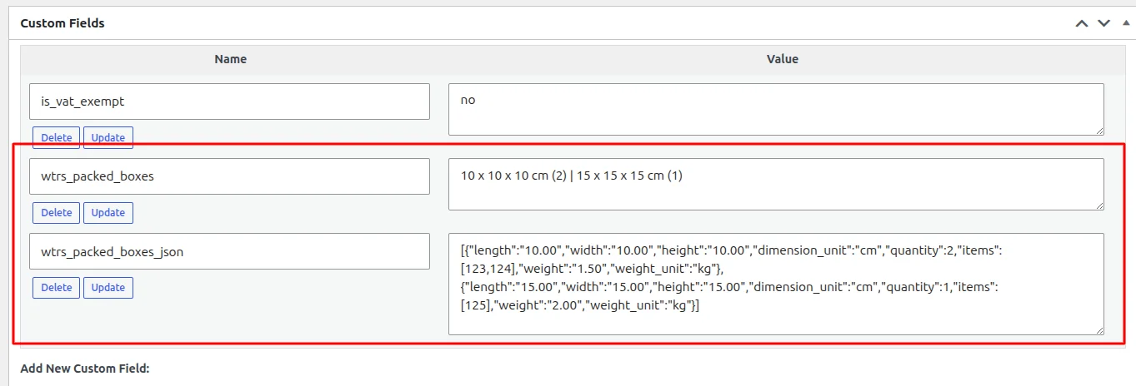Grab resize handle of dimensions value textarea
This screenshot has height=386, width=1136.
pyautogui.click(x=1098, y=205)
